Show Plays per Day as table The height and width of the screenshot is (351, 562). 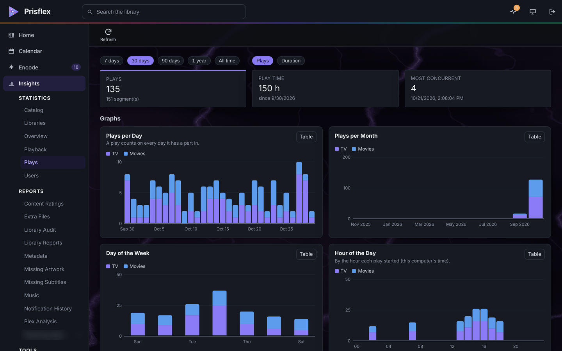pos(306,137)
